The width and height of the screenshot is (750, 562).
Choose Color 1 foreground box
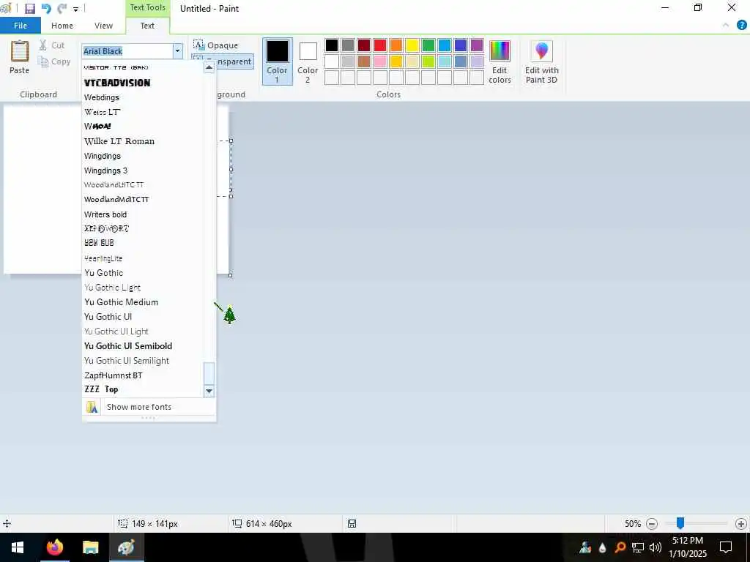(x=278, y=61)
